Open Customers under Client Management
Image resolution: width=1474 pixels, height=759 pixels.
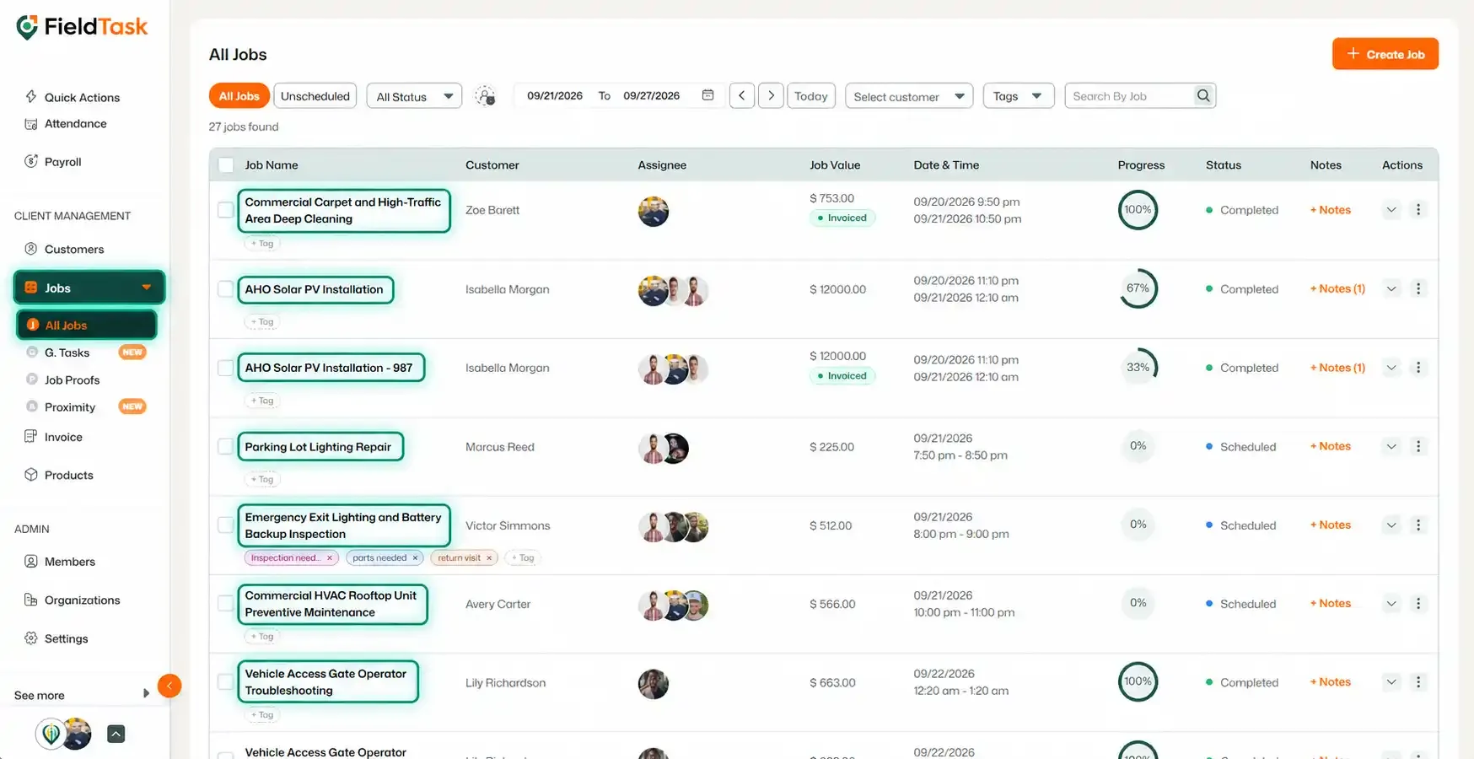(64, 249)
